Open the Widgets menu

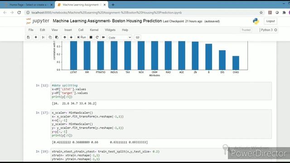[110, 30]
